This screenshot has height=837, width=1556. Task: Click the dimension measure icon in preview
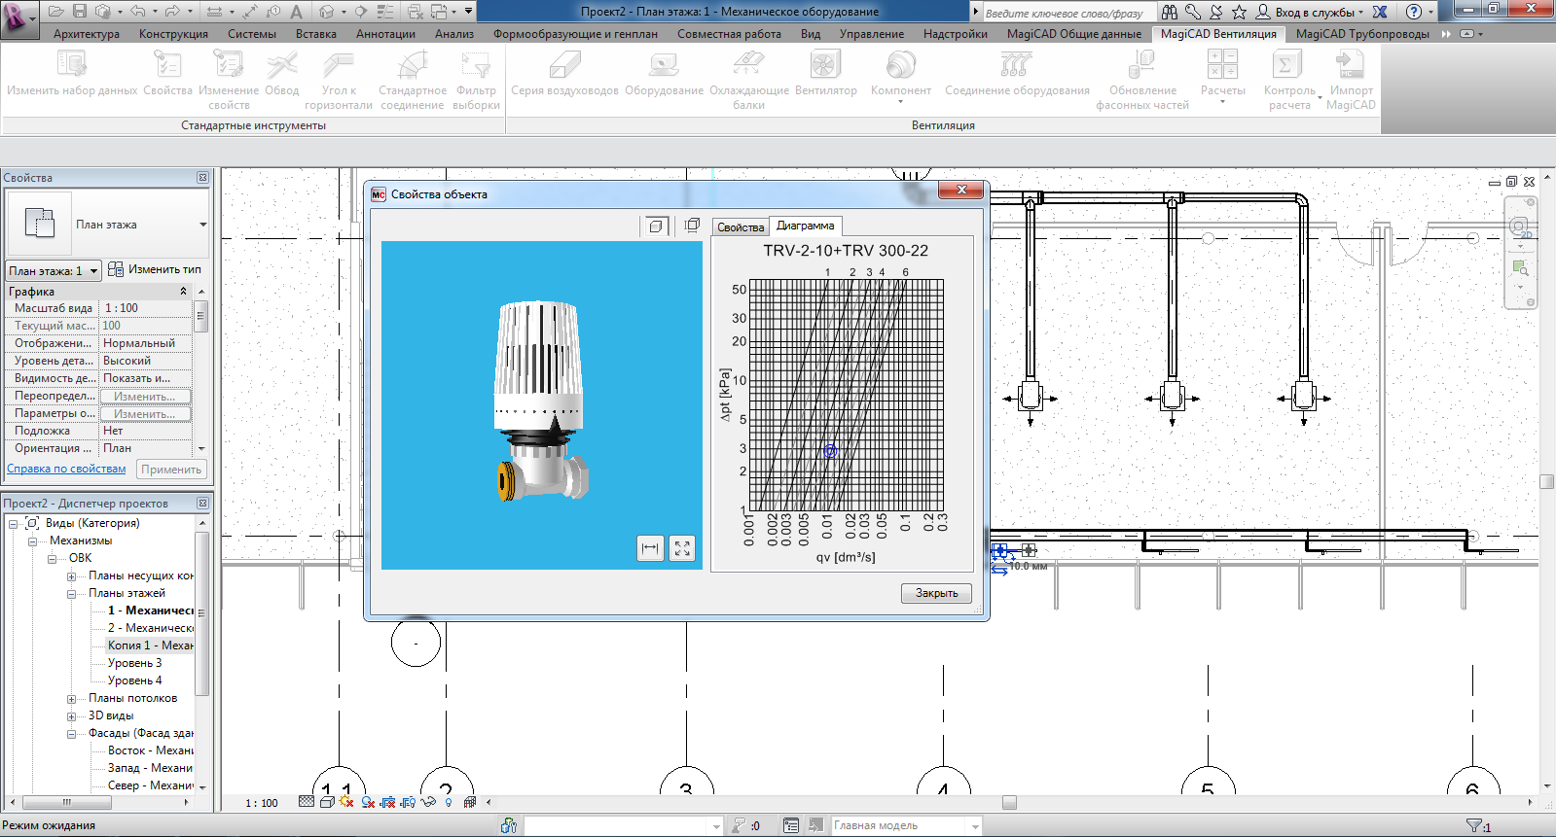coord(650,548)
